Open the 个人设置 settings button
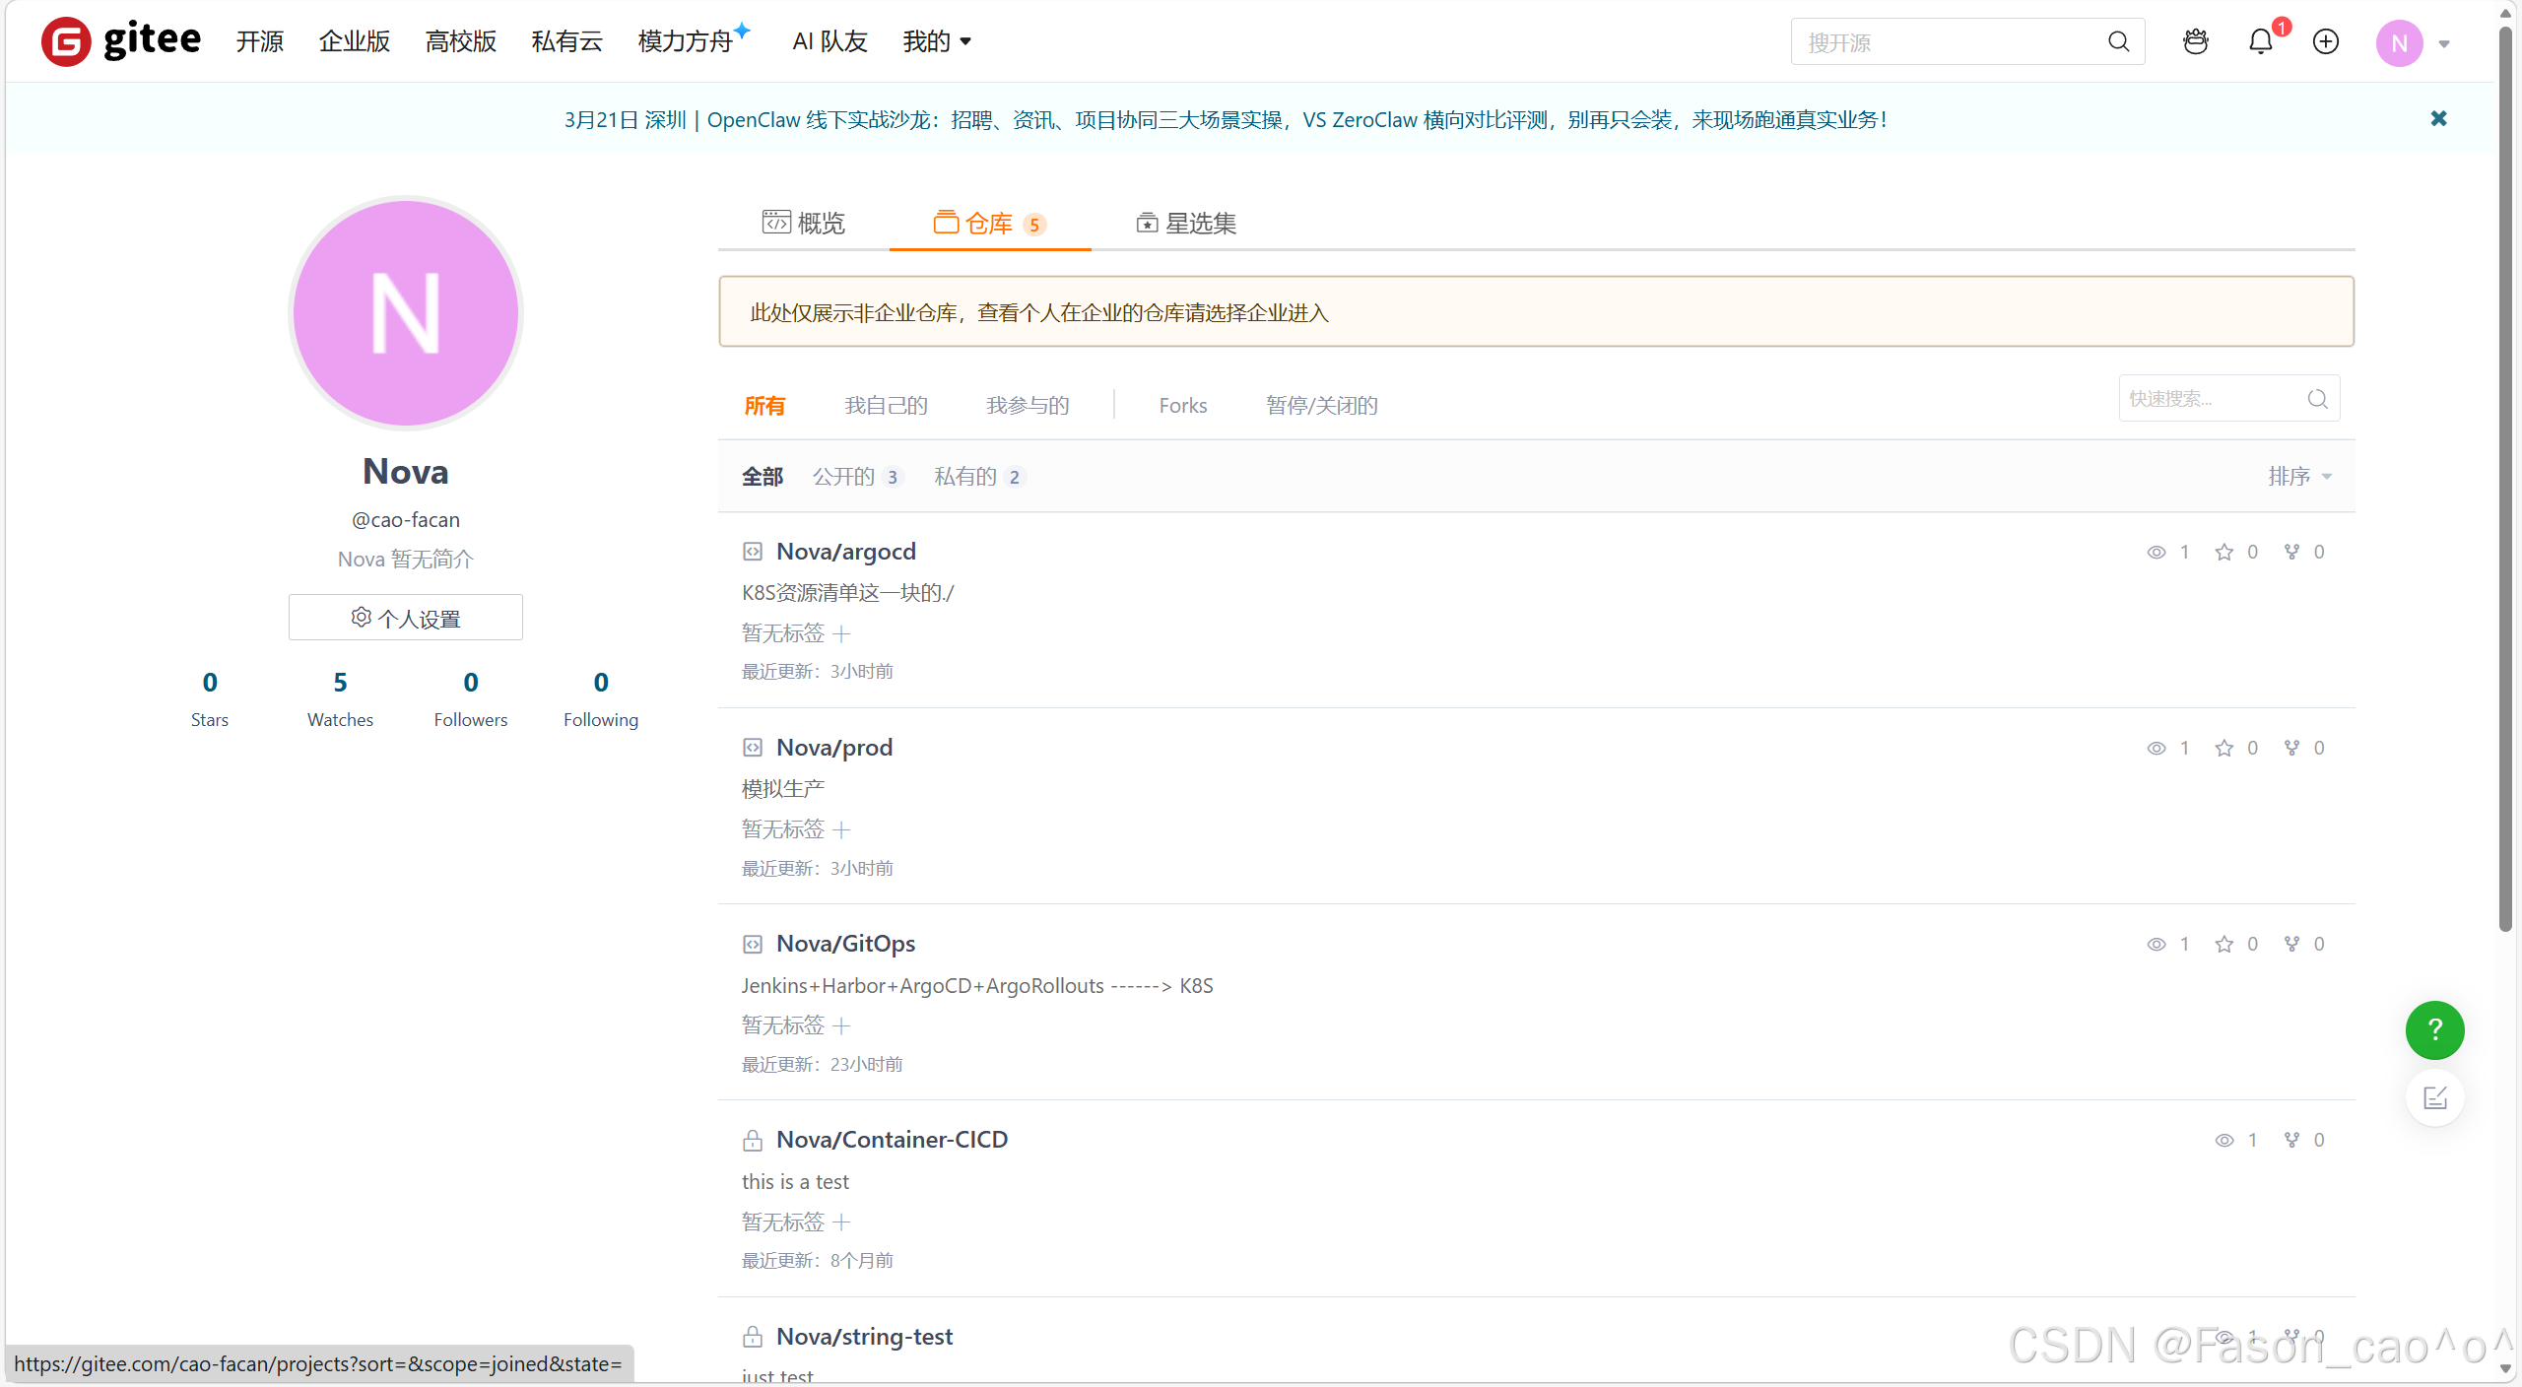2522x1387 pixels. (406, 618)
